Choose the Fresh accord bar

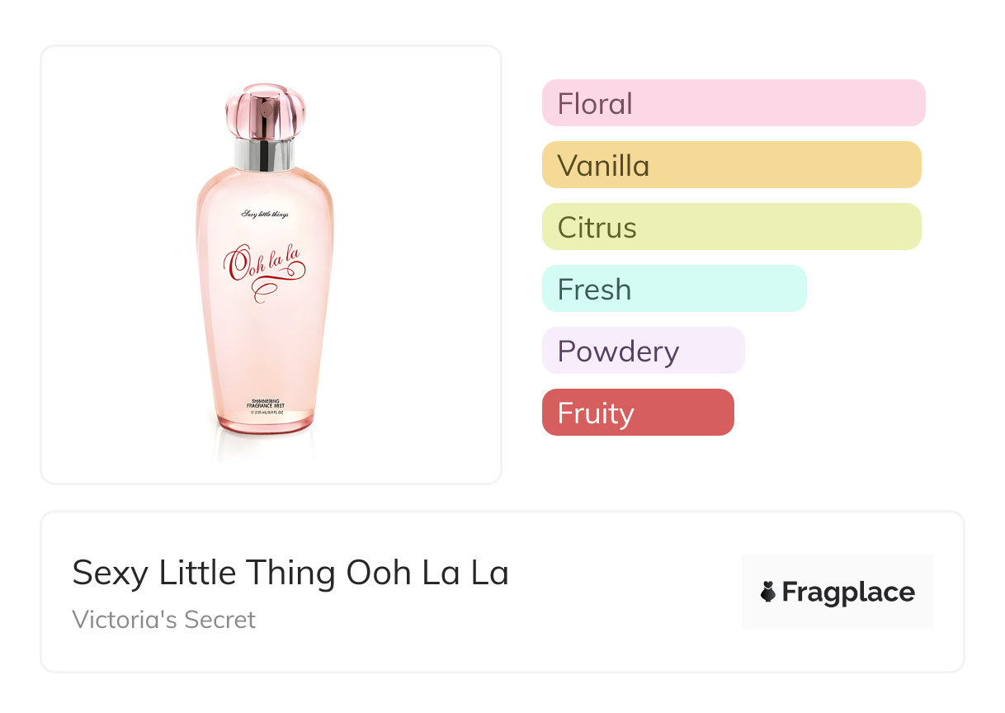coord(674,289)
